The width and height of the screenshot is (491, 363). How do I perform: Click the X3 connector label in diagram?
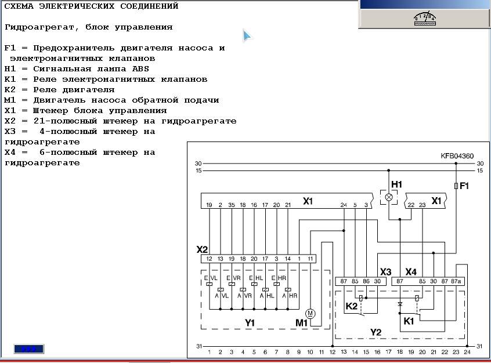tap(386, 271)
